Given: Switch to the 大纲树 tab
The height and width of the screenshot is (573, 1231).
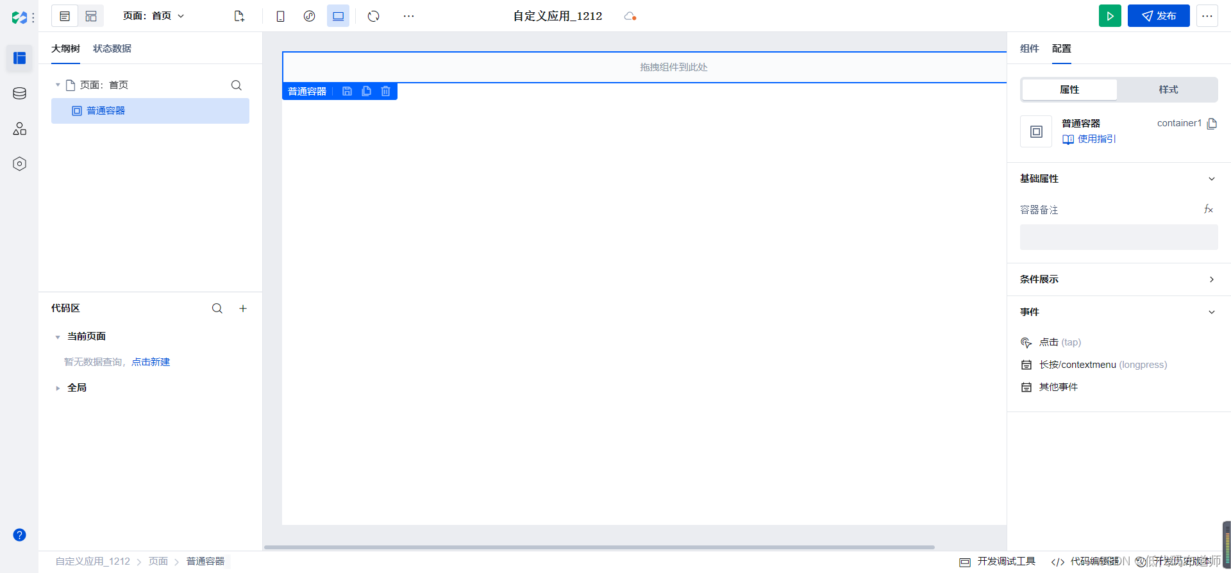Looking at the screenshot, I should pos(65,49).
